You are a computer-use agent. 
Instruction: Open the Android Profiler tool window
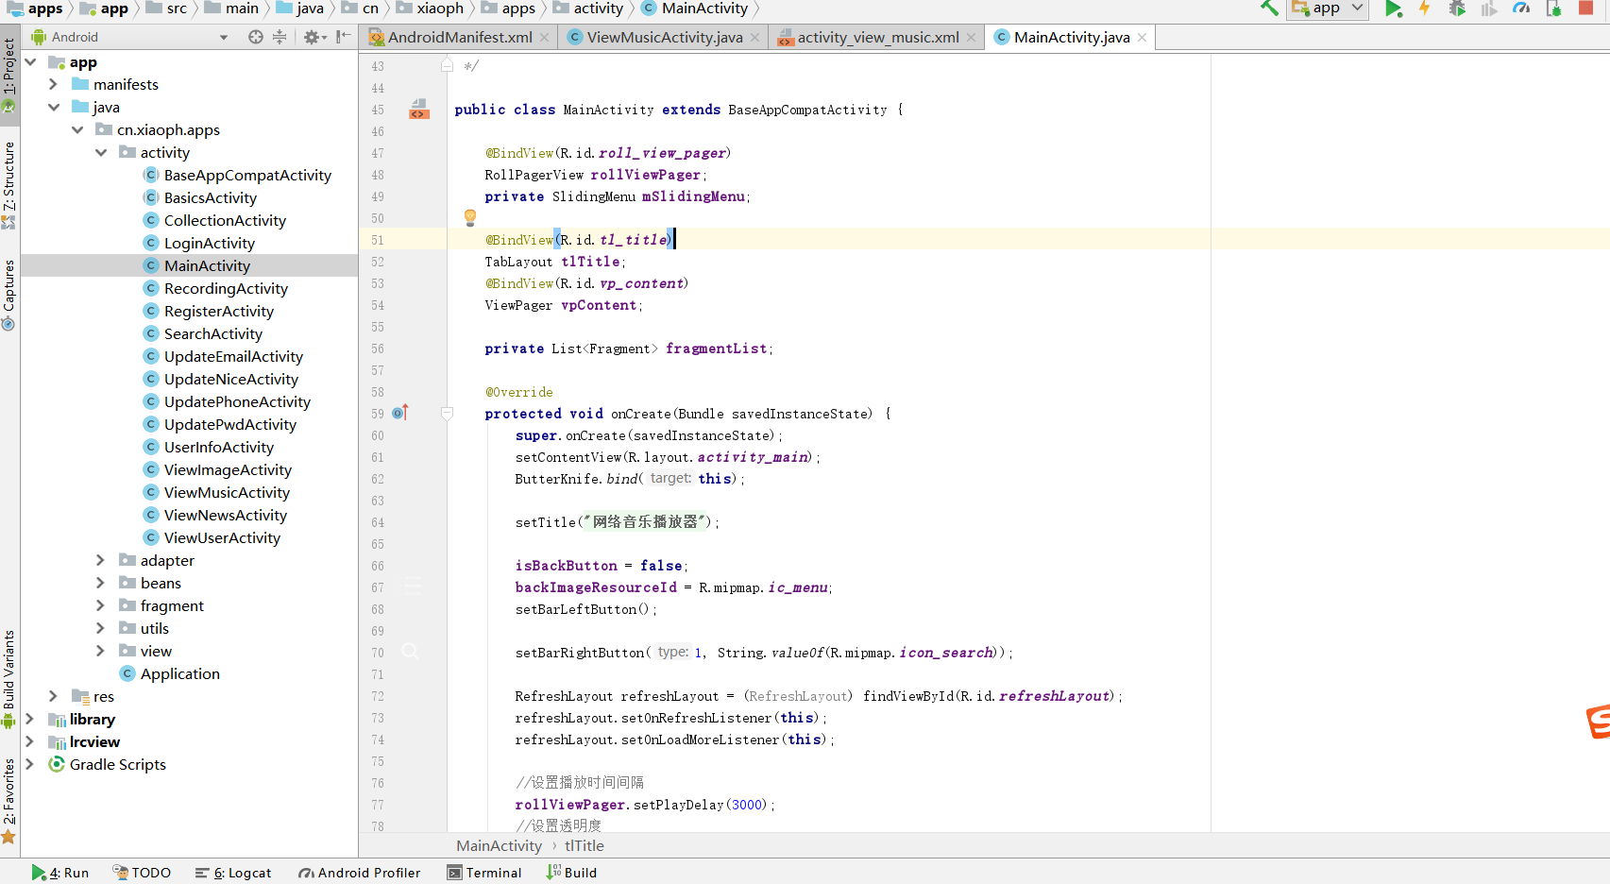359,873
